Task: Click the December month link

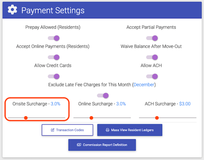Action: click(144, 85)
